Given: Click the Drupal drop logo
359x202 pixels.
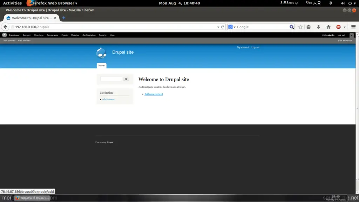Looking at the screenshot, I should click(101, 53).
